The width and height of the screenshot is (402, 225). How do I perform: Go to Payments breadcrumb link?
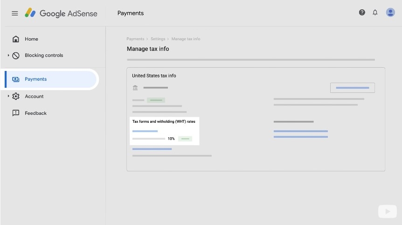135,39
